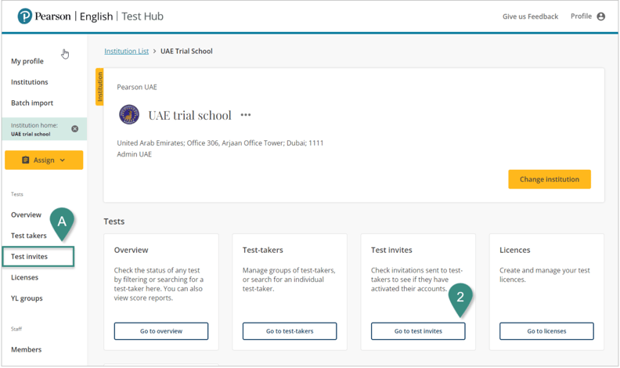
Task: Select YL groups in sidebar
Action: point(27,298)
